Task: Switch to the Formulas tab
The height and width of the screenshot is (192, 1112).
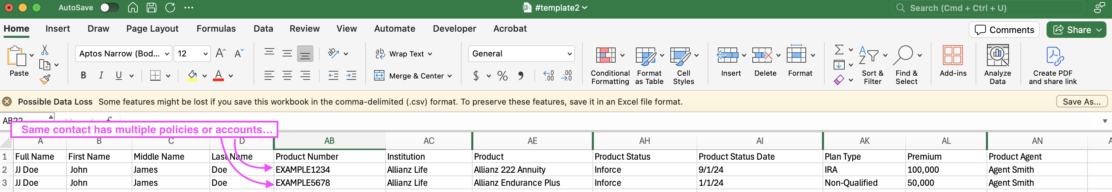Action: coord(216,29)
